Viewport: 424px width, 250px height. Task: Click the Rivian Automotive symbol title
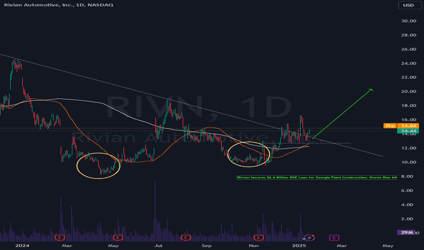click(x=59, y=5)
